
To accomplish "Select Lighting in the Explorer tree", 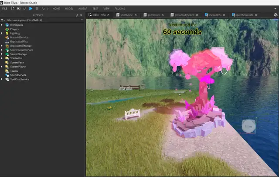I will (15, 33).
